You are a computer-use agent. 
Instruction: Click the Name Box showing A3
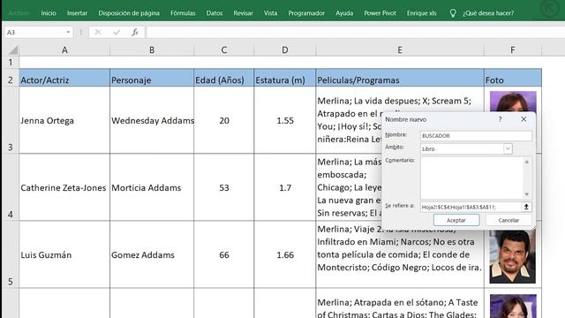tap(34, 32)
